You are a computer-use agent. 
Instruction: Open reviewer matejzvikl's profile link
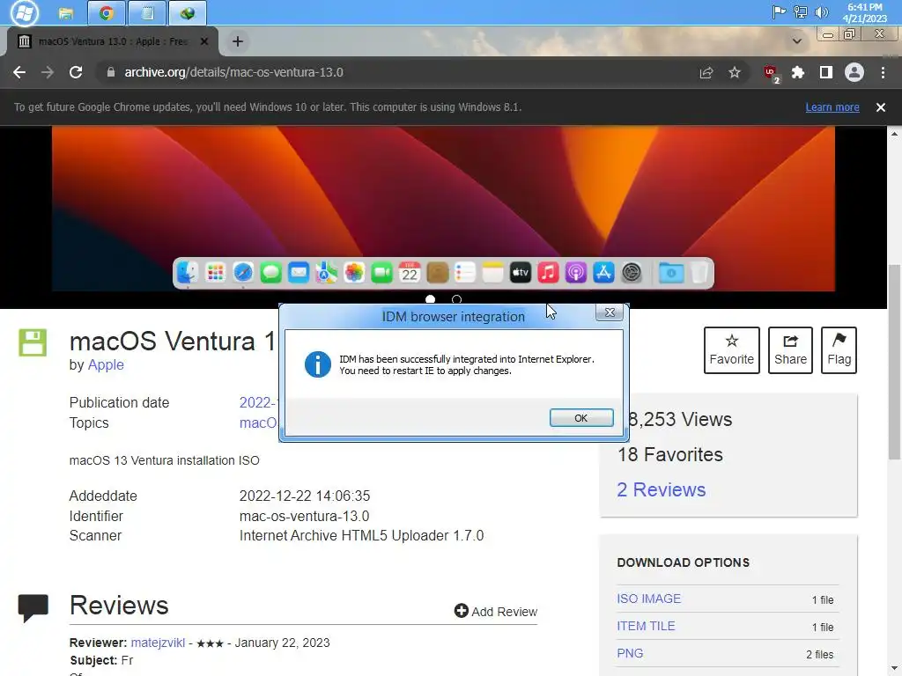point(159,643)
